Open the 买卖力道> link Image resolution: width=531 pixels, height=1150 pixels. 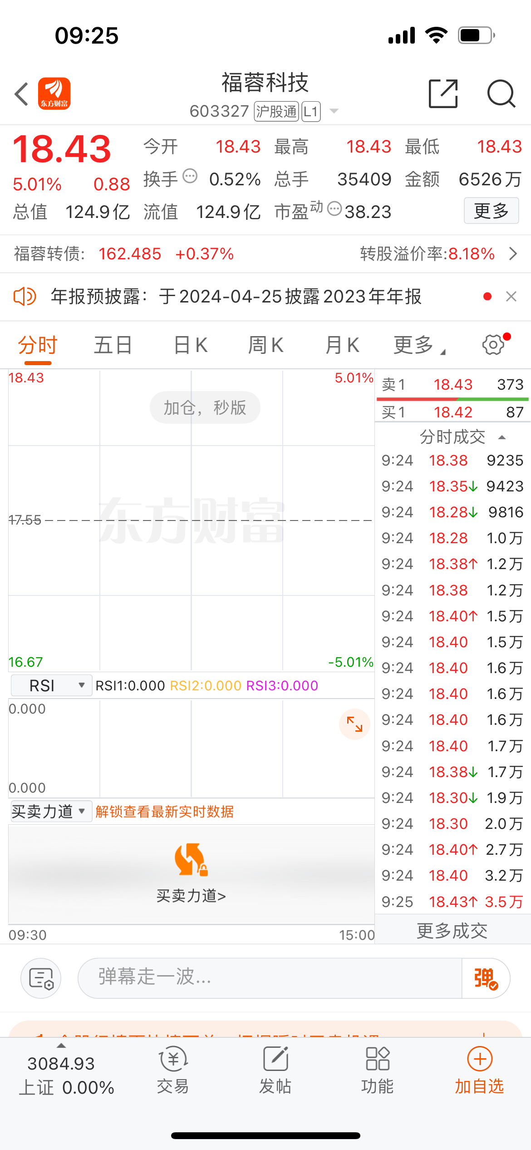(191, 896)
